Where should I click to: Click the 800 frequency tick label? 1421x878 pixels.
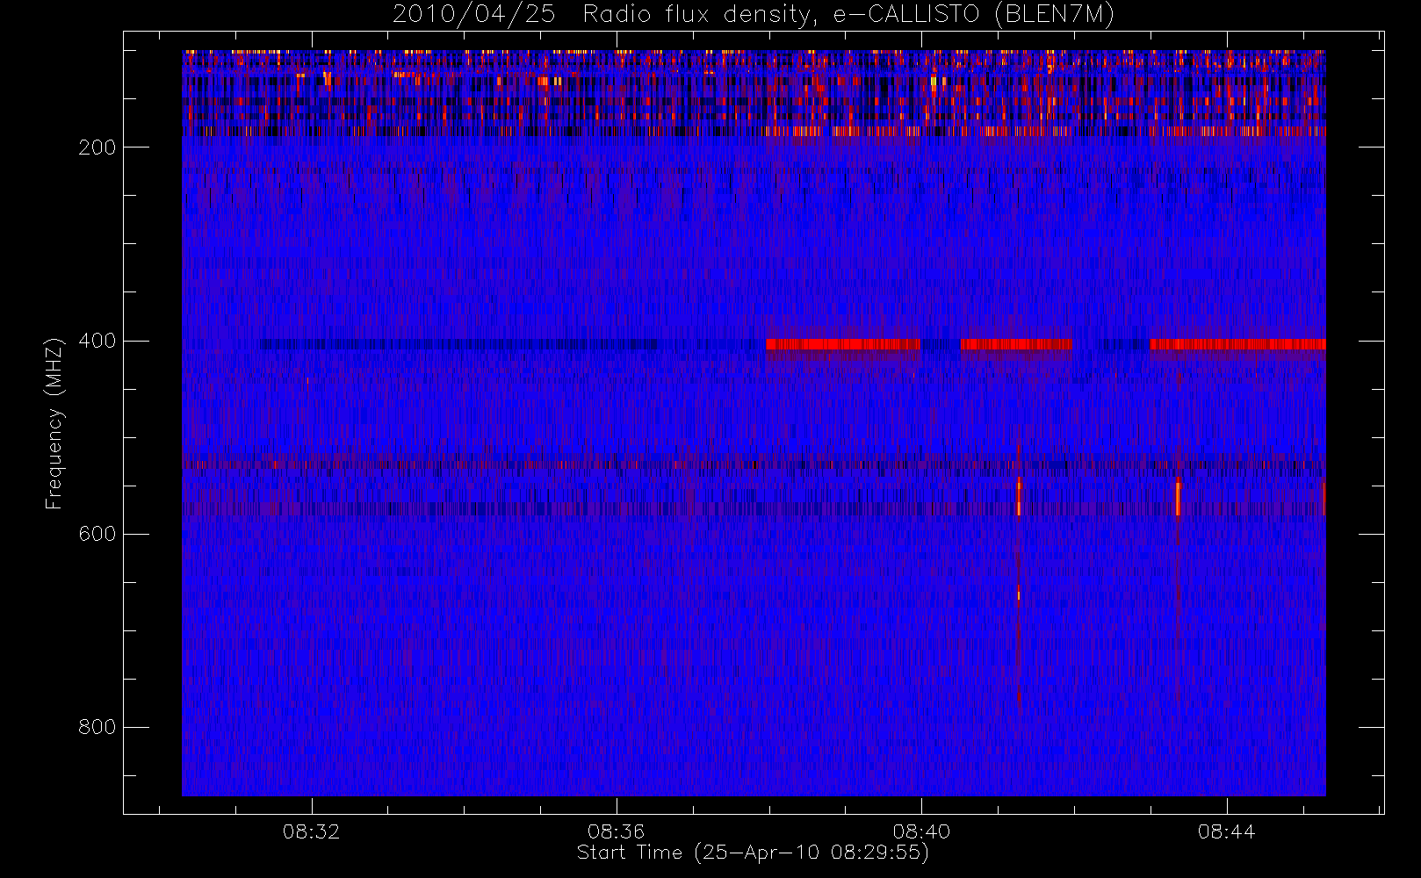click(97, 727)
